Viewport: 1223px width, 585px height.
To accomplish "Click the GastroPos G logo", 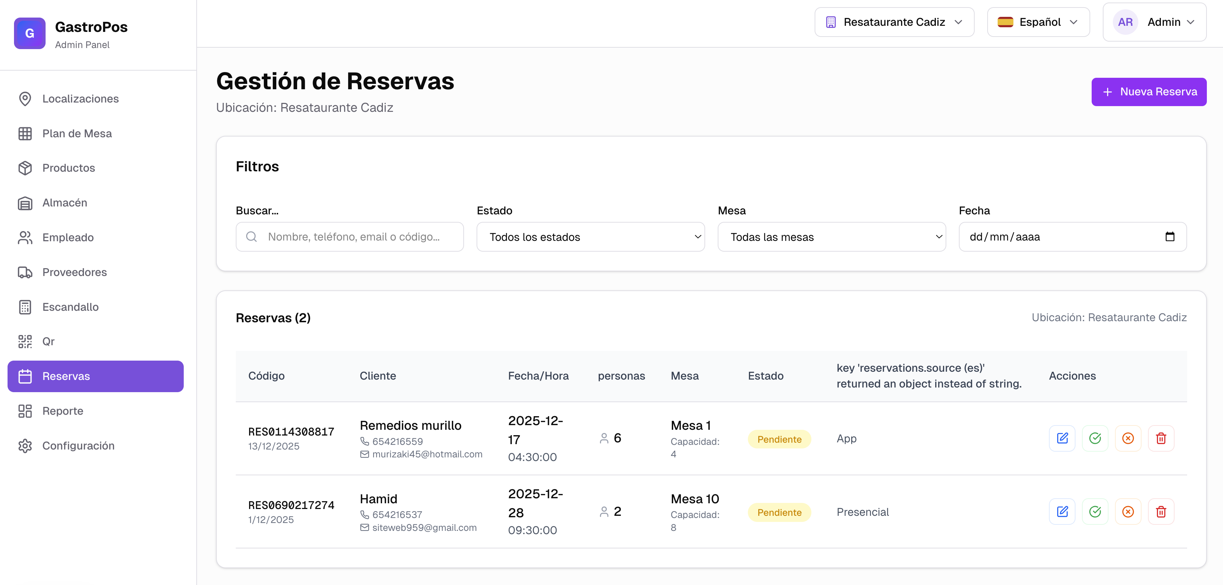I will [x=29, y=33].
